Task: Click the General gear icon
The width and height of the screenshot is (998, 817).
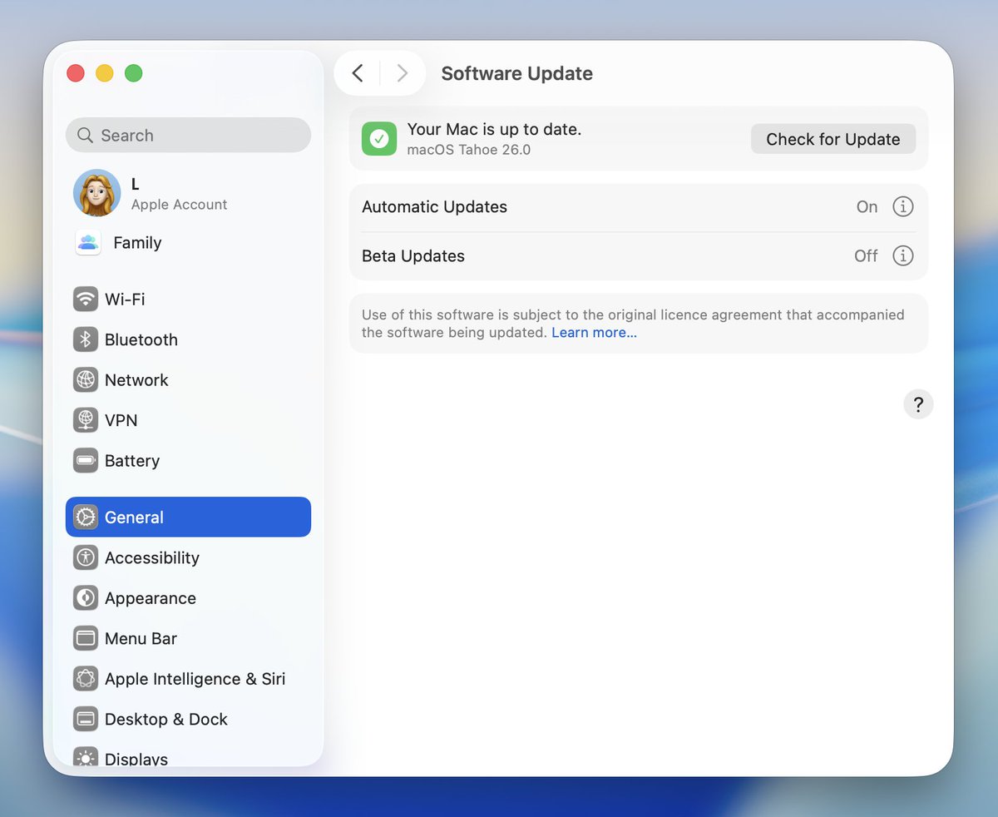Action: coord(86,517)
